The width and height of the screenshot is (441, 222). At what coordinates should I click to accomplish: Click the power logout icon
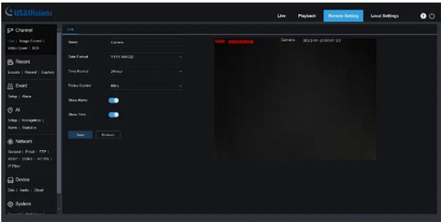[432, 16]
